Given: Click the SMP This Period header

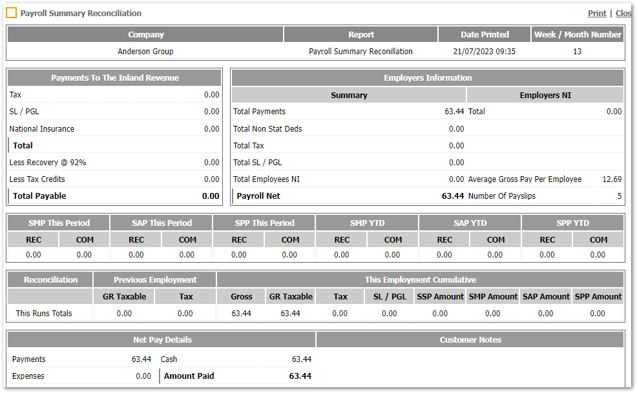Looking at the screenshot, I should coord(59,223).
